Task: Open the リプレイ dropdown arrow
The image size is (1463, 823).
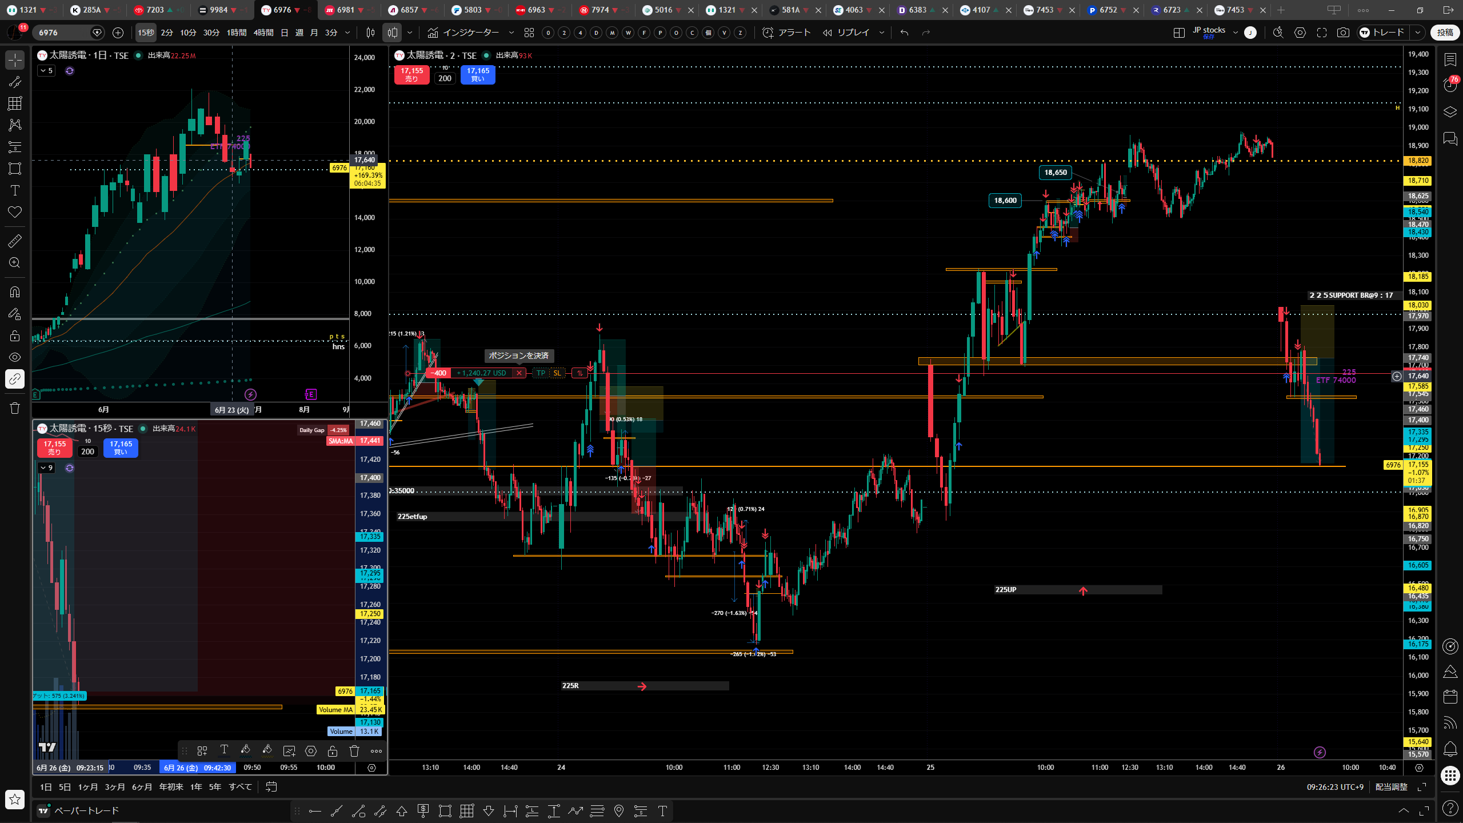Action: [x=882, y=33]
